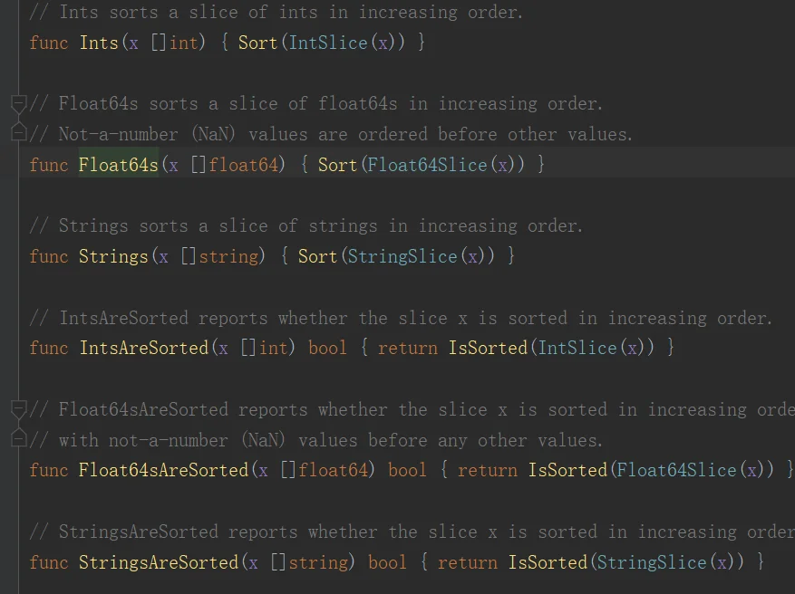The width and height of the screenshot is (795, 594).
Task: Click IsSorted call in the IntsAreSorted function
Action: click(x=488, y=348)
